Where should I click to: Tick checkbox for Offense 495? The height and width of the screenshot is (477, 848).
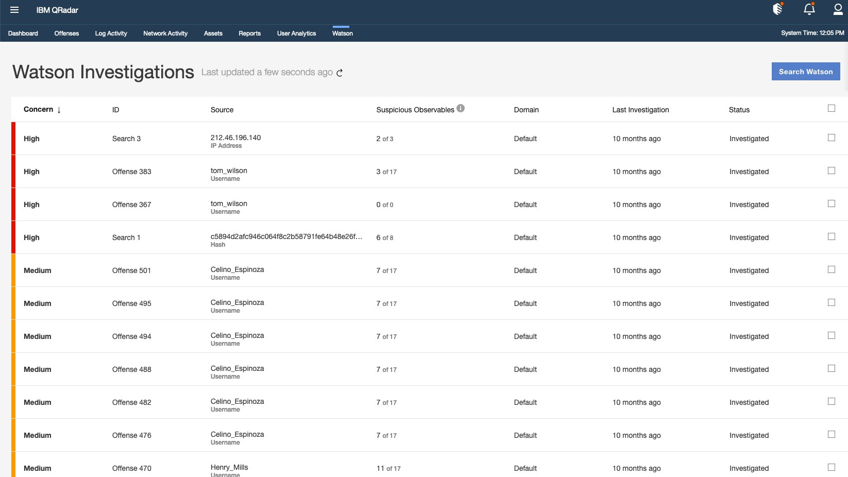(x=832, y=302)
